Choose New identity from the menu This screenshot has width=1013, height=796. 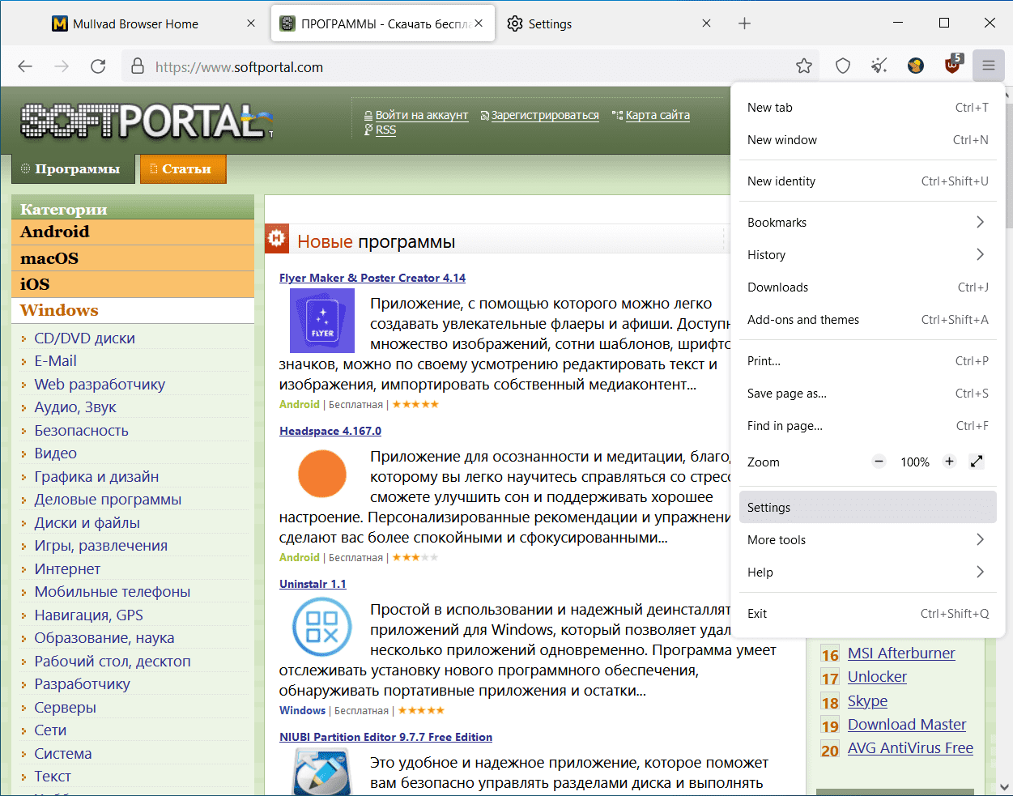click(x=868, y=181)
